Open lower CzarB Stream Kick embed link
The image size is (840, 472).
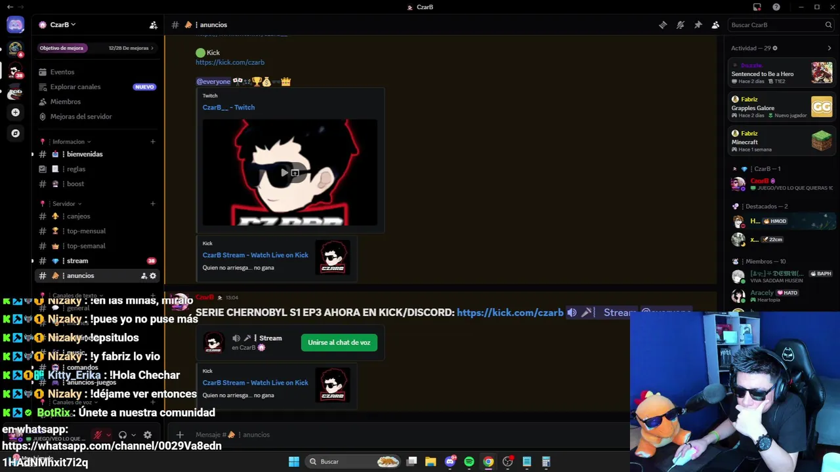(255, 383)
